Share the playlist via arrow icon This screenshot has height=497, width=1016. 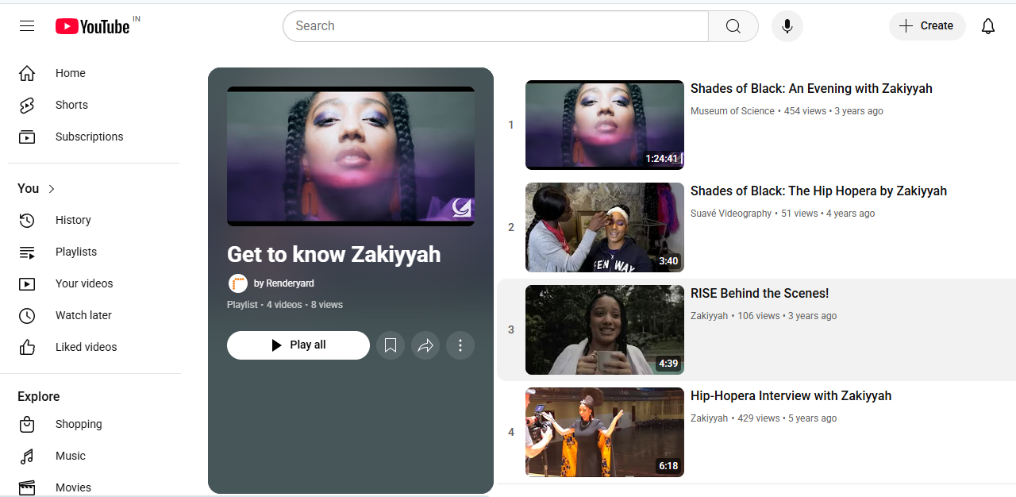click(x=425, y=345)
